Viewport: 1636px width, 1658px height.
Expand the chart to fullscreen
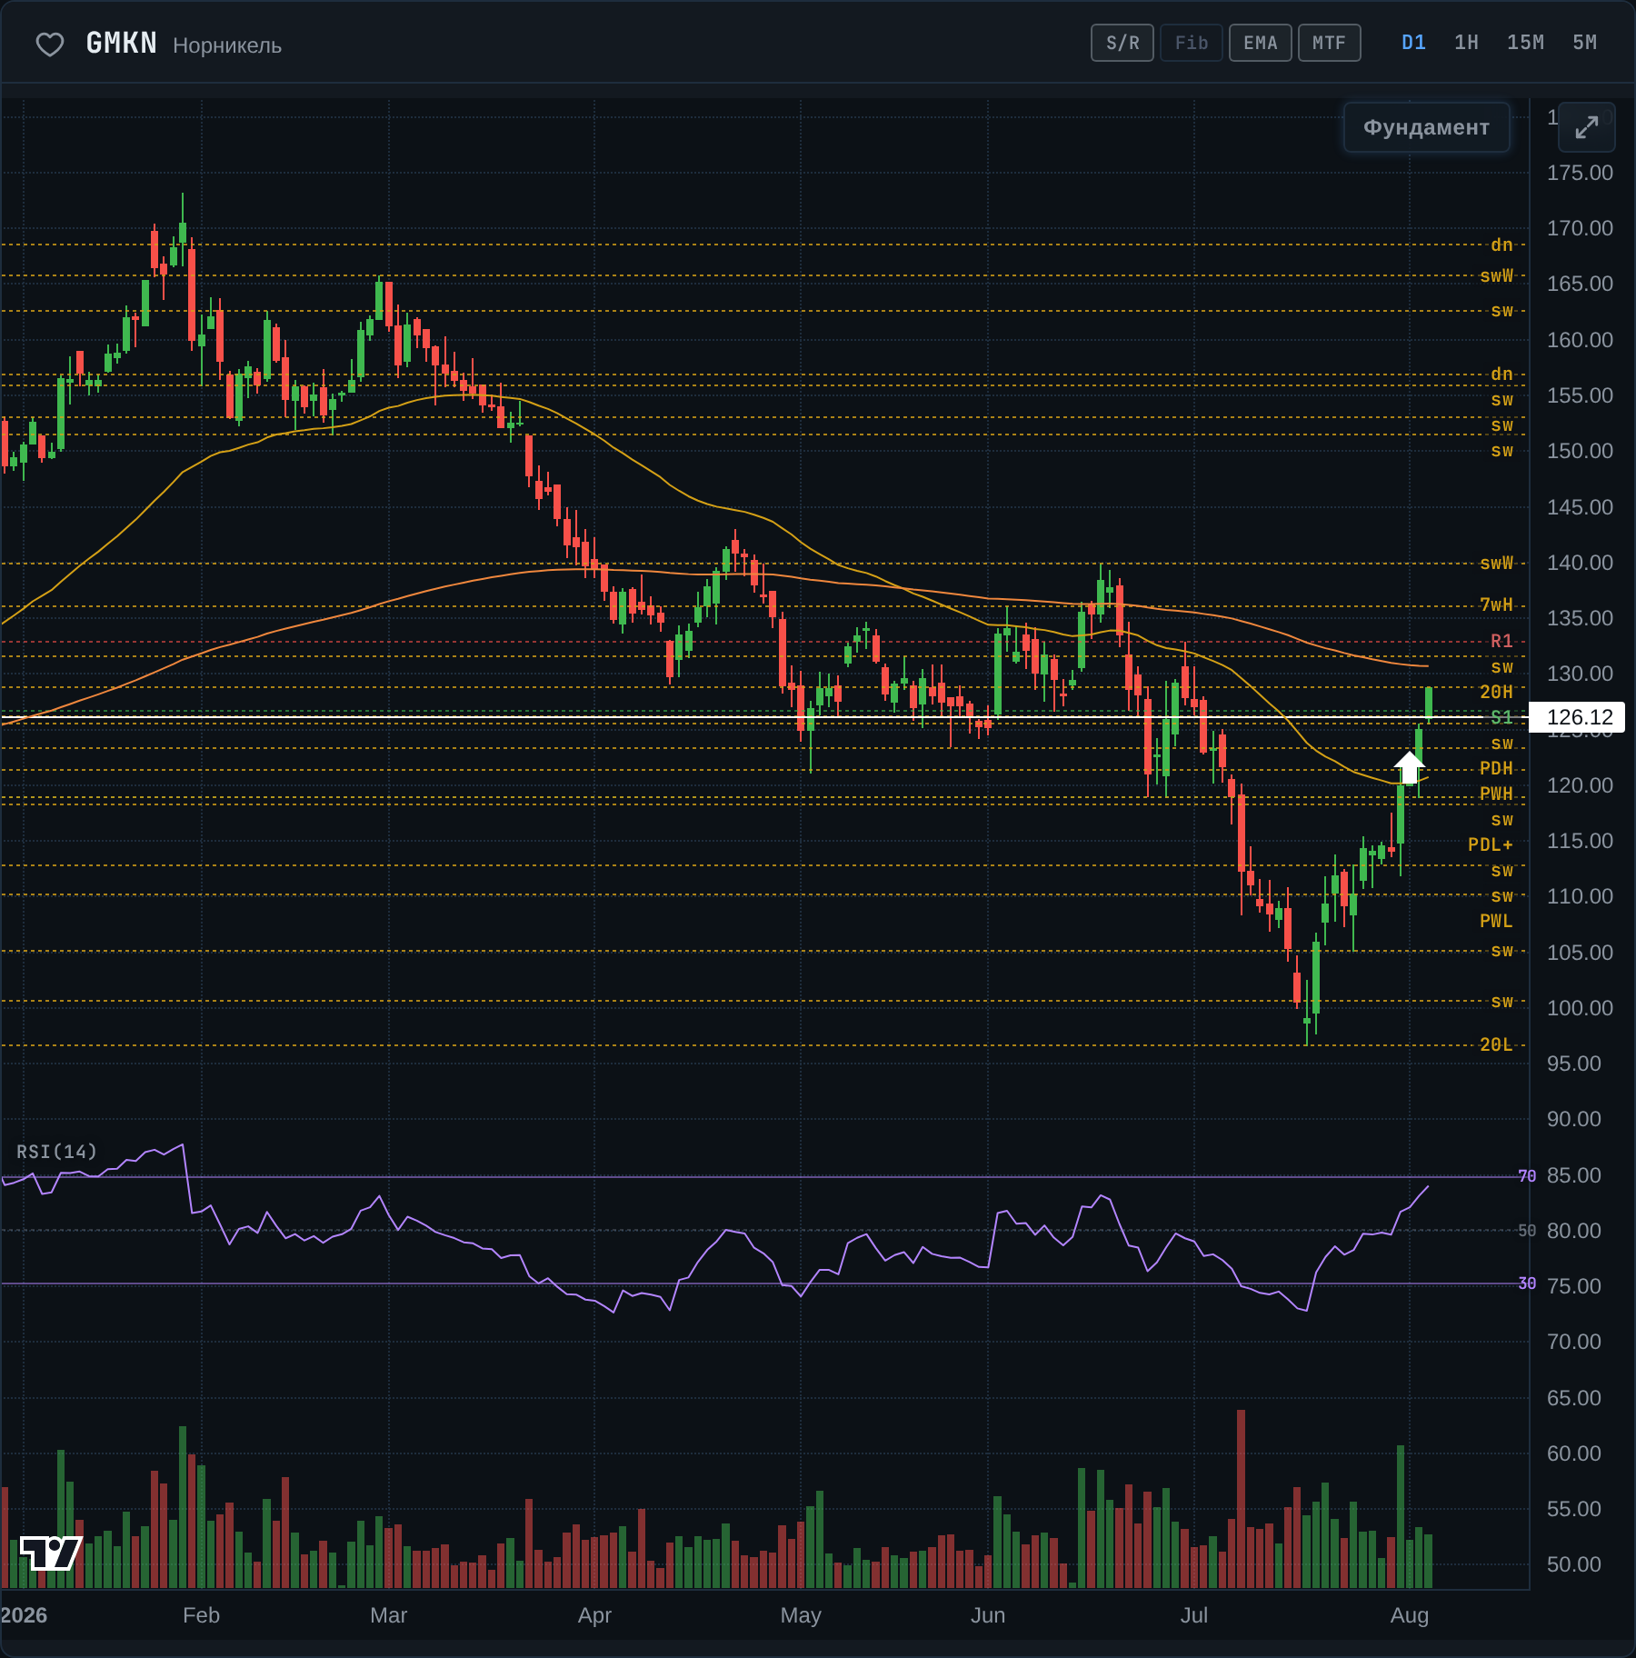[x=1587, y=127]
